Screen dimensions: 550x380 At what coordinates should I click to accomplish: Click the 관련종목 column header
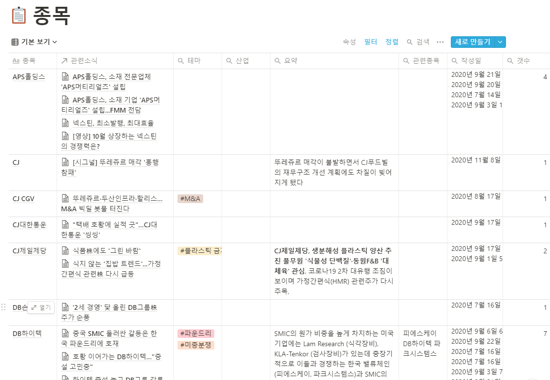coord(423,61)
